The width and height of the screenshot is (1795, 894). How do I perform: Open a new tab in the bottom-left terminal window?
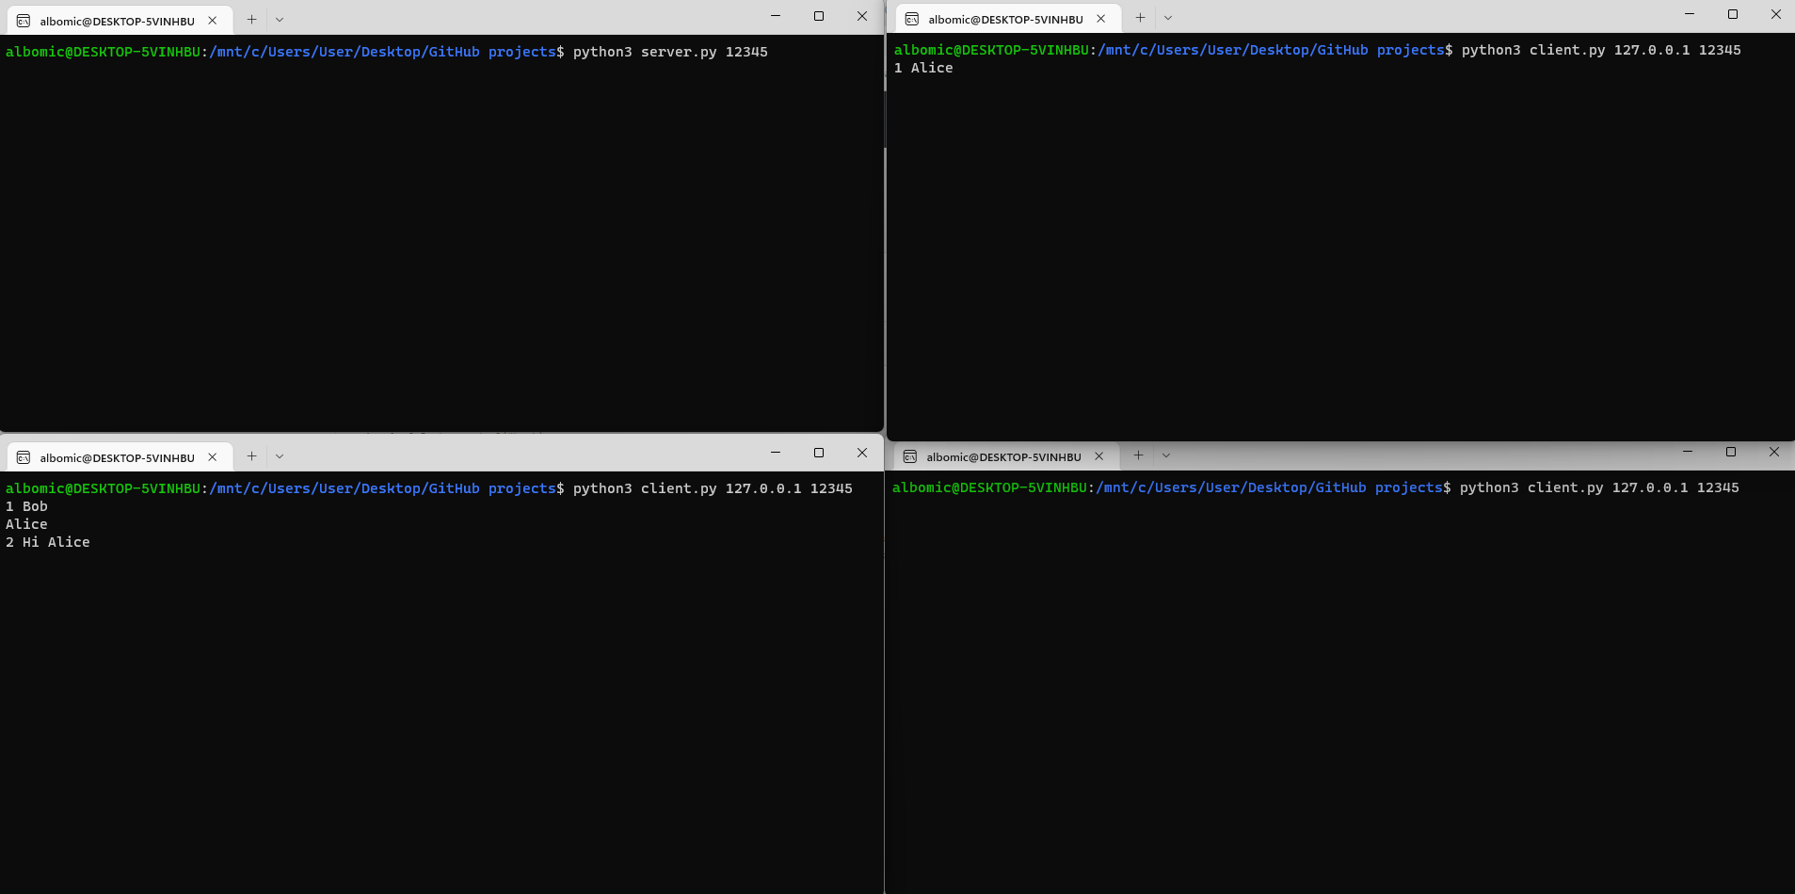251,456
